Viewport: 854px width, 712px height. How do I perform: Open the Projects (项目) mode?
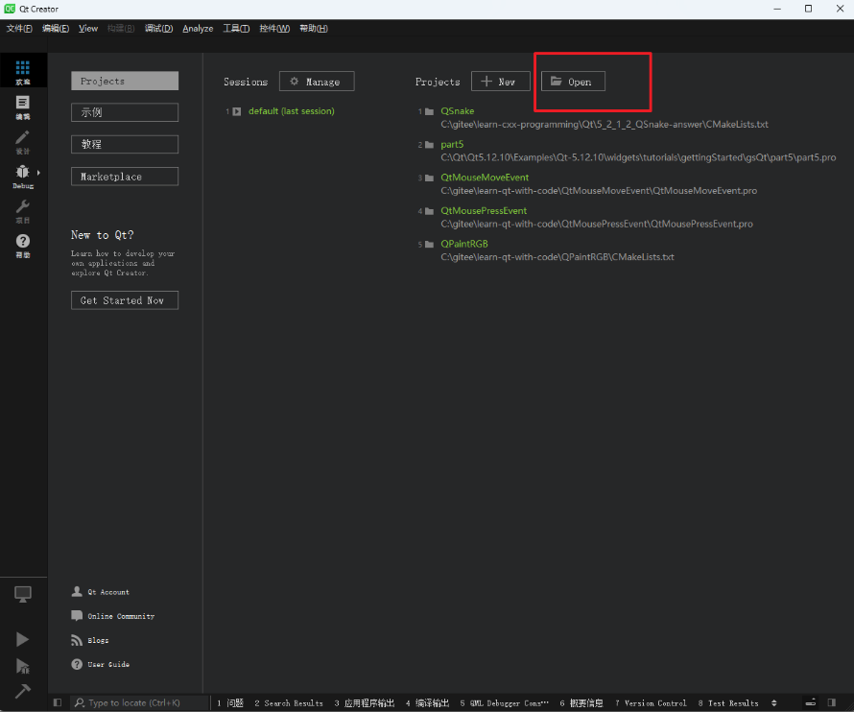coord(22,209)
